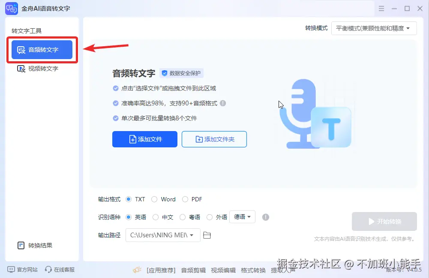
Task: Choose 英语 as recognition language
Action: coord(129,217)
